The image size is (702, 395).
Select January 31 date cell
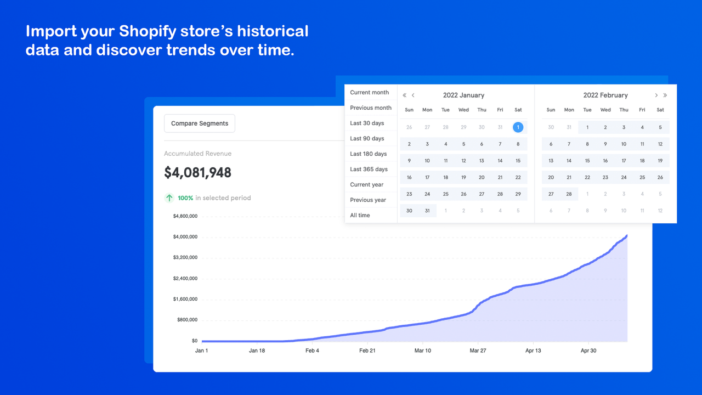click(427, 211)
